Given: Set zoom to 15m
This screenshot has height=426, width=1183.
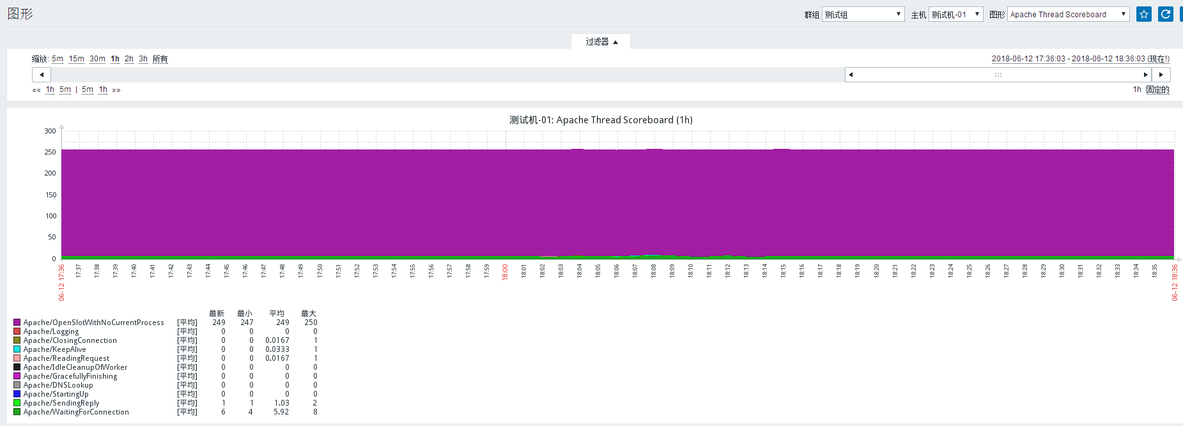Looking at the screenshot, I should 77,59.
